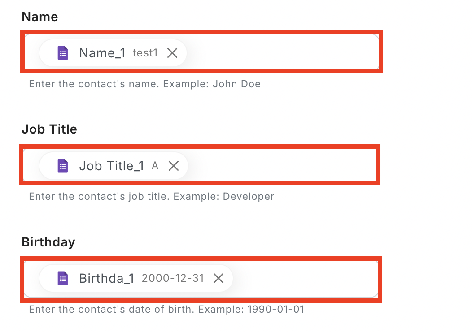Click the 2000-12-31 value in the Birthday chip
This screenshot has height=332, width=472.
[x=173, y=279]
